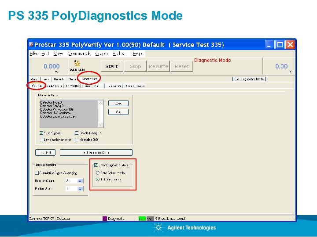Enable Cumulative Signal Averaging checkbox

[x=37, y=173]
